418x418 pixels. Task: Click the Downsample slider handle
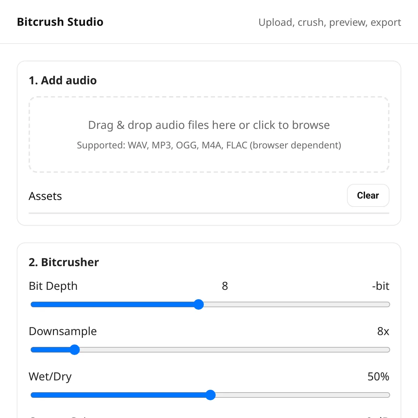pos(75,350)
